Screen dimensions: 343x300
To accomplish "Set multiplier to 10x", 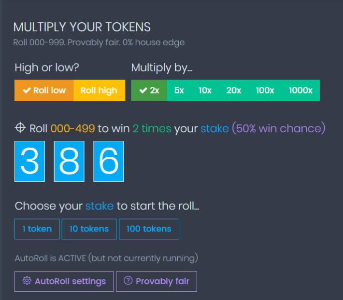I will click(x=205, y=90).
